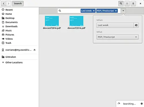Click the Last week filter tag
The width and height of the screenshot is (144, 107).
coord(86,11)
